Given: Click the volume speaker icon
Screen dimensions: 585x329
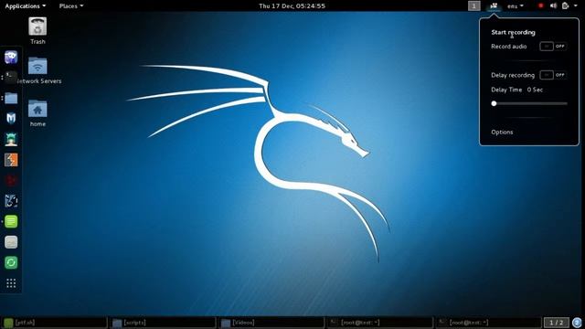Looking at the screenshot, I should tap(553, 6).
